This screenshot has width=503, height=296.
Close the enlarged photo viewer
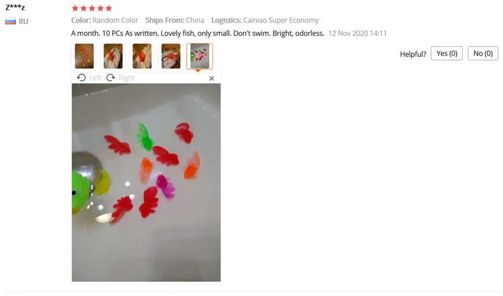[211, 78]
